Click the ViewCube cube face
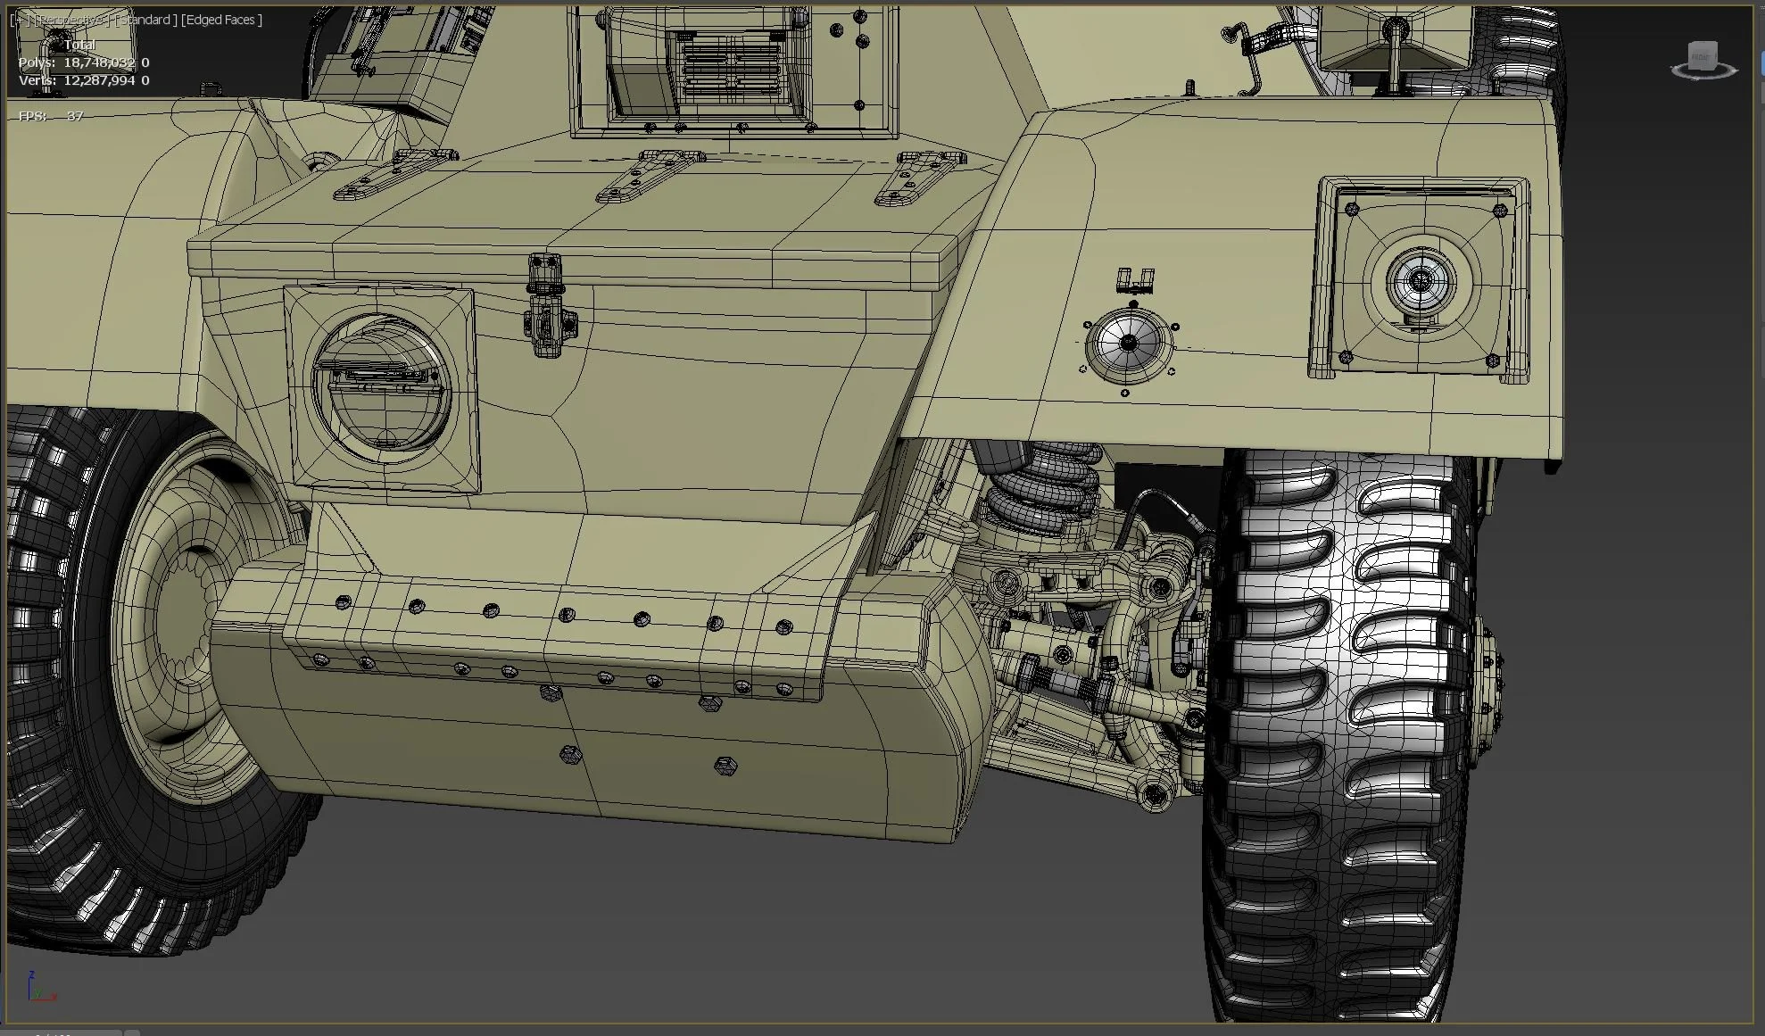The height and width of the screenshot is (1036, 1765). pos(1703,54)
